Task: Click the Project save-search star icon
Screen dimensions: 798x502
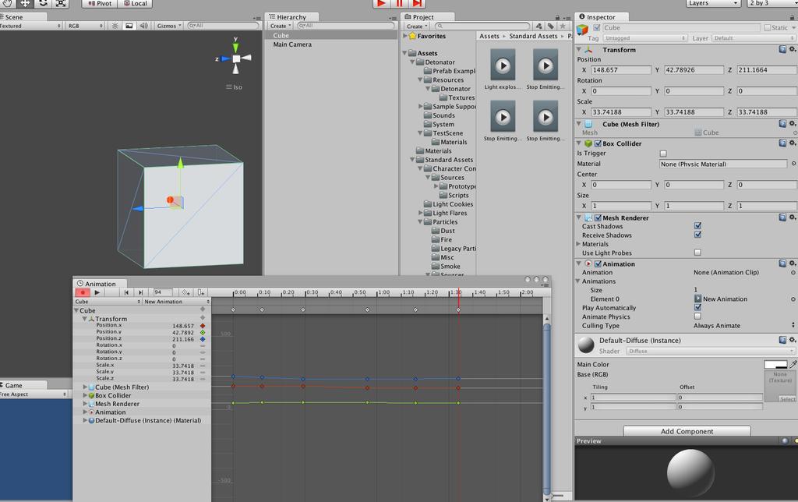Action: coord(563,26)
